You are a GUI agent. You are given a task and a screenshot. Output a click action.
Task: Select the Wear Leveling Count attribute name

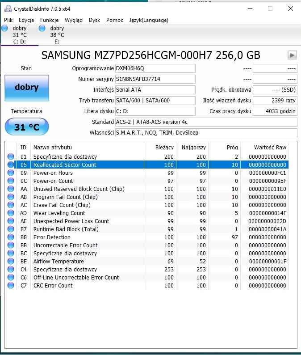tap(59, 213)
